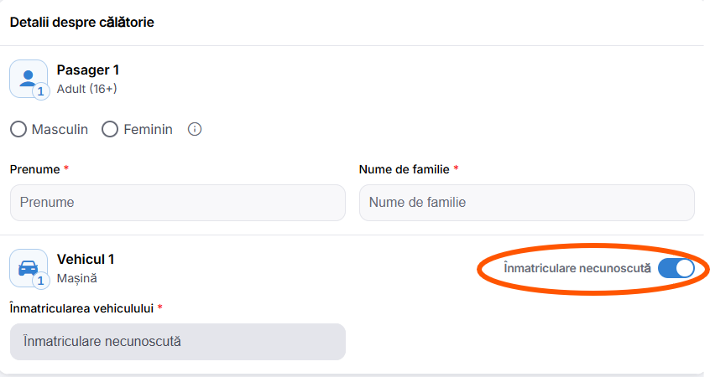Turn off the Înmatriculare necunoscută switch
710x377 pixels.
[676, 269]
